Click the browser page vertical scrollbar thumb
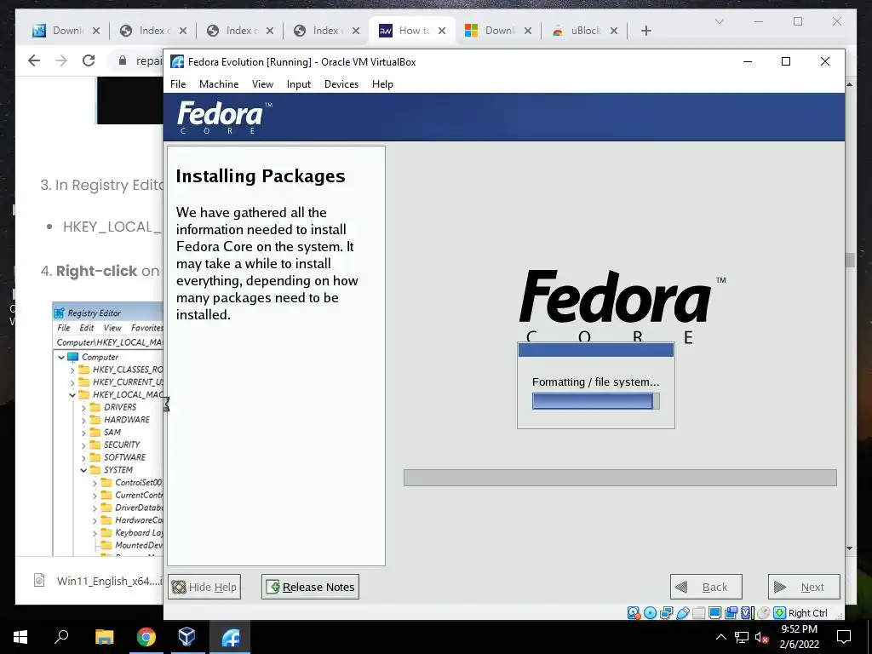The height and width of the screenshot is (654, 872). tap(850, 261)
